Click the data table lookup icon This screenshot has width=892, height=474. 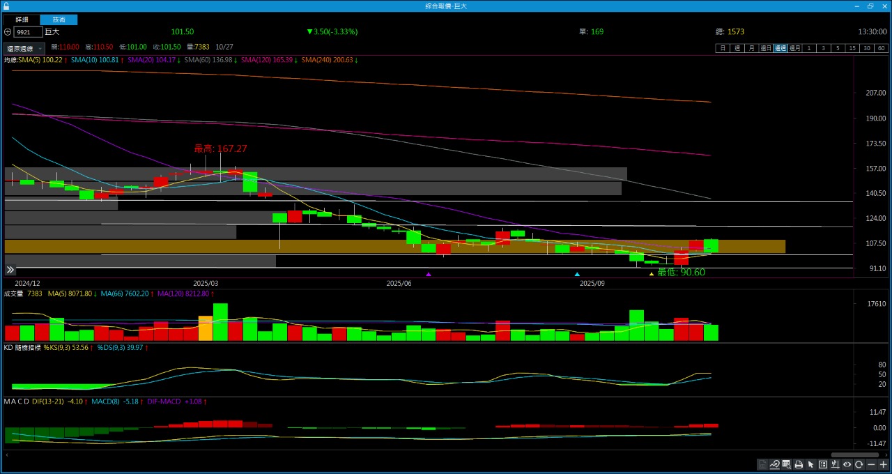[786, 464]
